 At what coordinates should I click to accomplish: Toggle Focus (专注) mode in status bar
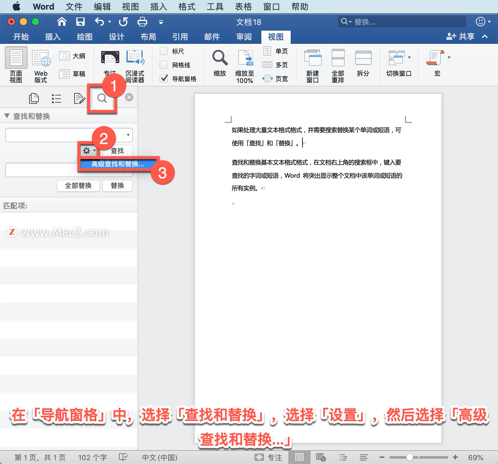[x=268, y=457]
